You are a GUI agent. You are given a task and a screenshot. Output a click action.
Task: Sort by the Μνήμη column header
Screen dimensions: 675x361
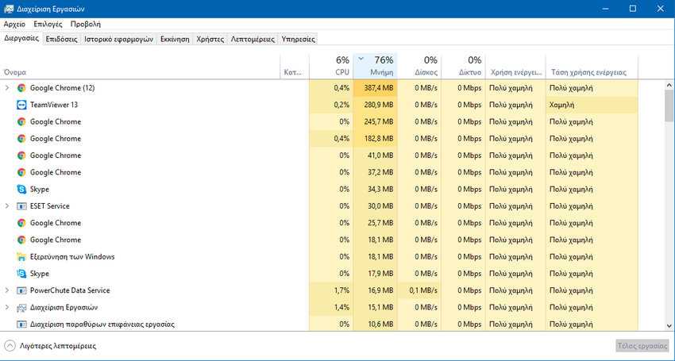375,66
